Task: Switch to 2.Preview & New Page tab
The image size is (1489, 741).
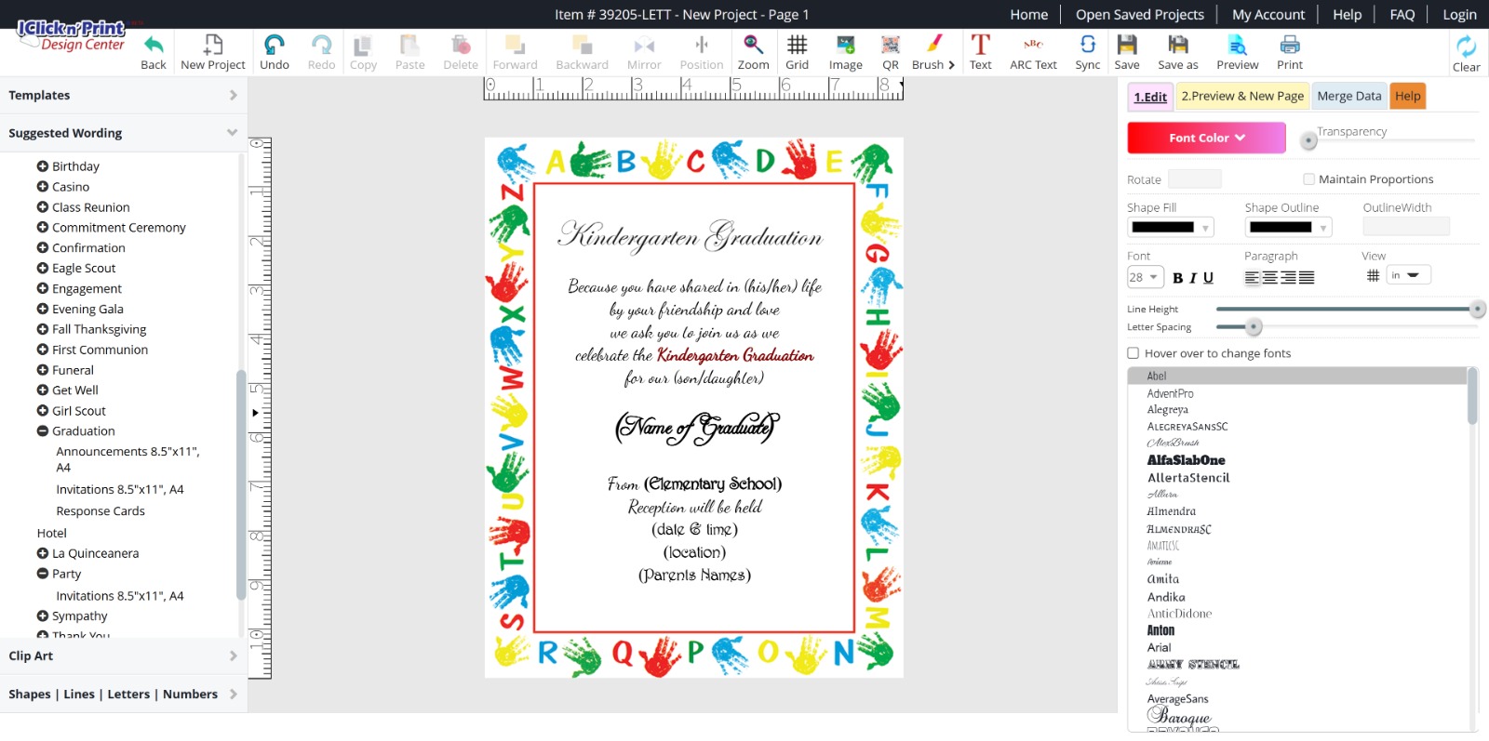Action: [x=1242, y=97]
